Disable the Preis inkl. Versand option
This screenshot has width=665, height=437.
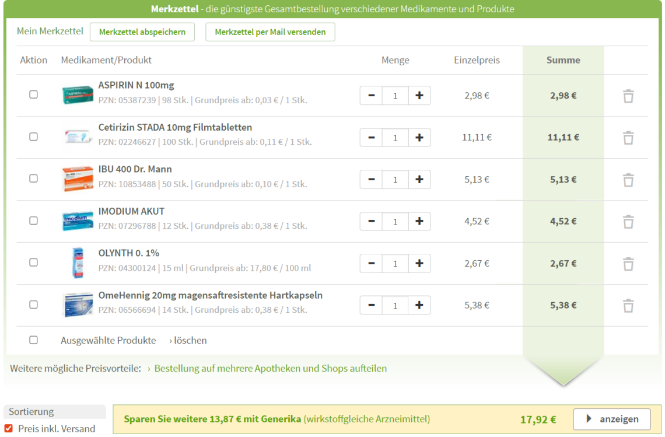pos(9,428)
